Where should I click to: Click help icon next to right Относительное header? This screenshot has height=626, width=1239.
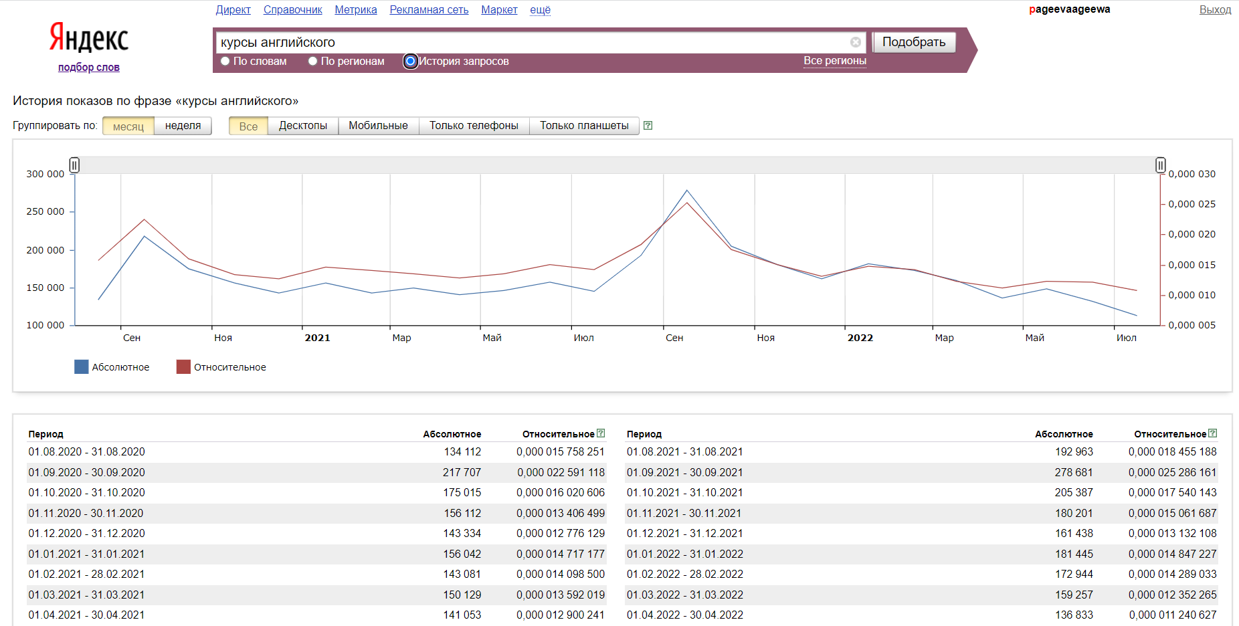click(x=1212, y=433)
